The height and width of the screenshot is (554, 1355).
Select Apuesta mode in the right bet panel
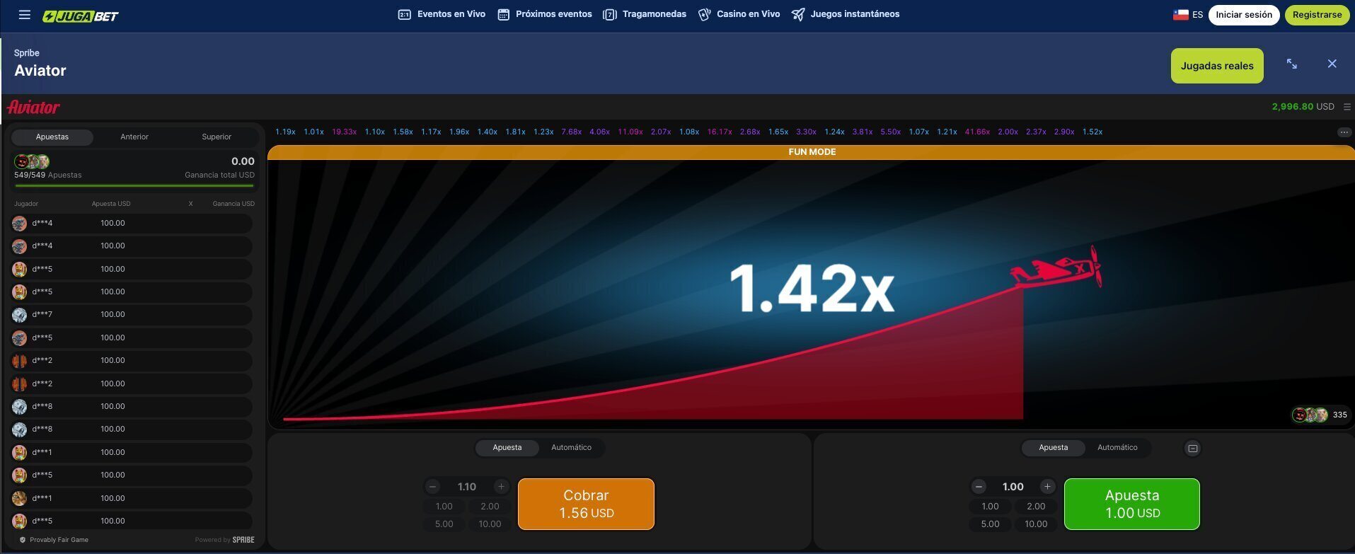click(x=1053, y=448)
